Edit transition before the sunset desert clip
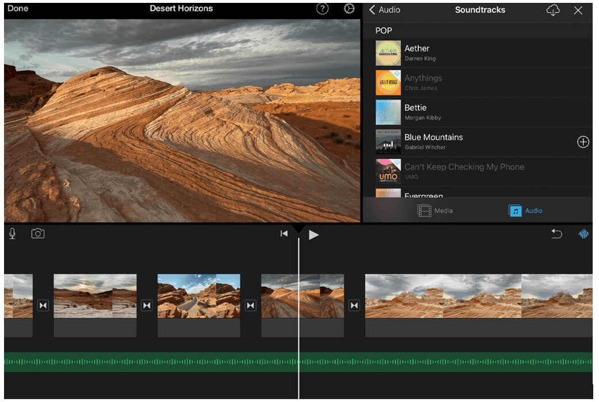Viewport: 599px width, 402px height. (43, 307)
